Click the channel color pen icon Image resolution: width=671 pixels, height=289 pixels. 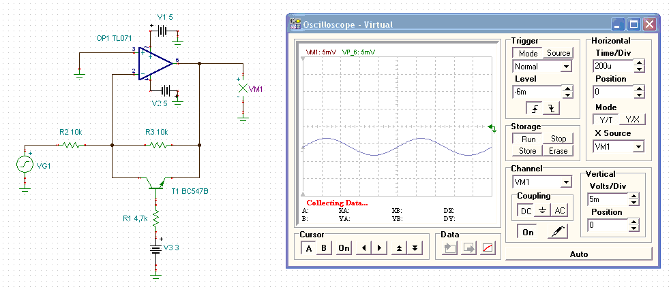(556, 232)
